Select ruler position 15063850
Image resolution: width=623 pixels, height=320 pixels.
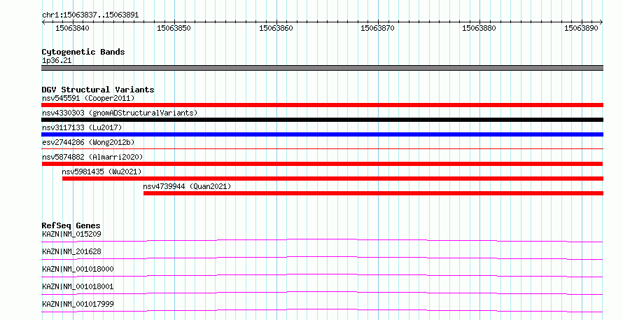pyautogui.click(x=174, y=28)
